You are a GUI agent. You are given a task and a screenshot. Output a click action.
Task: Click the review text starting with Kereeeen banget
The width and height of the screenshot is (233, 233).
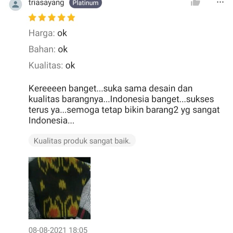click(124, 104)
